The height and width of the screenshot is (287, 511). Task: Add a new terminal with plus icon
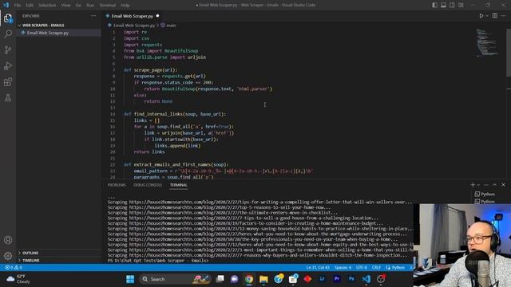click(473, 185)
